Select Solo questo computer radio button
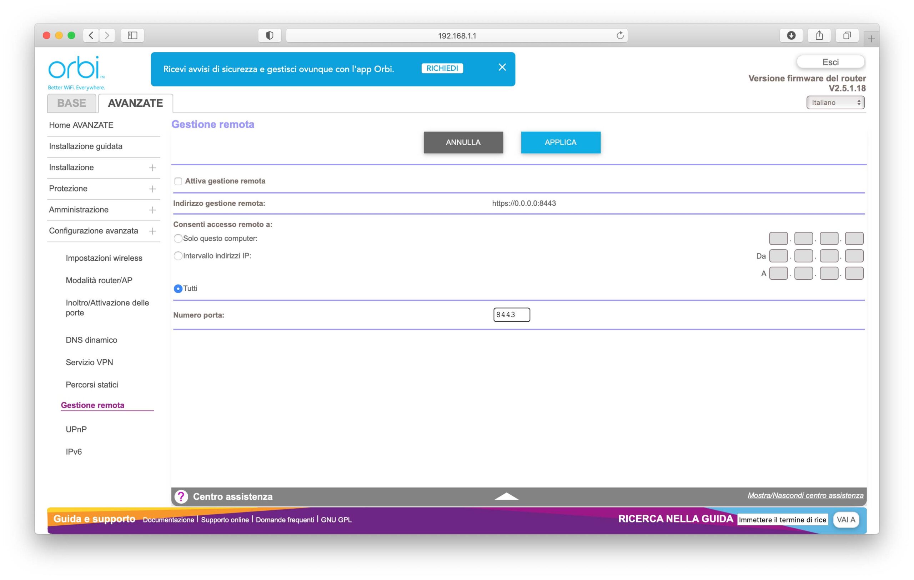The height and width of the screenshot is (580, 914). click(x=178, y=238)
